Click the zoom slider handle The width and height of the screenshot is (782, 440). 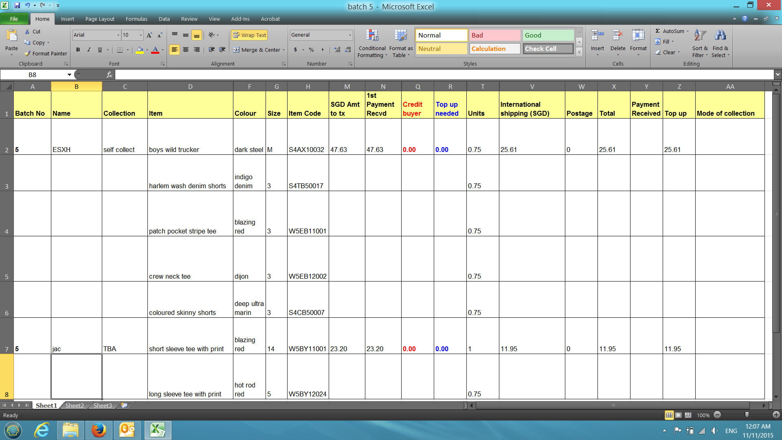[747, 415]
